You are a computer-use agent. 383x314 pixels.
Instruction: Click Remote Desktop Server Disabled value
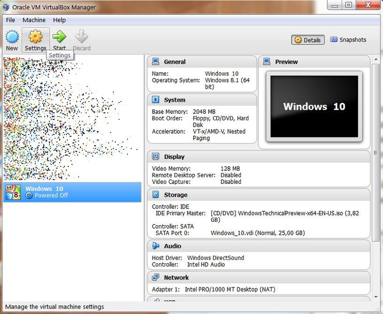pyautogui.click(x=231, y=175)
